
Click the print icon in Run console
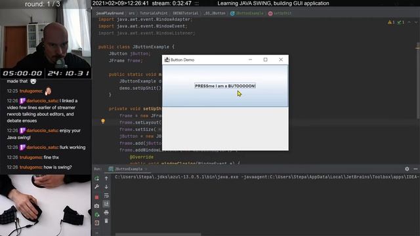(106, 212)
